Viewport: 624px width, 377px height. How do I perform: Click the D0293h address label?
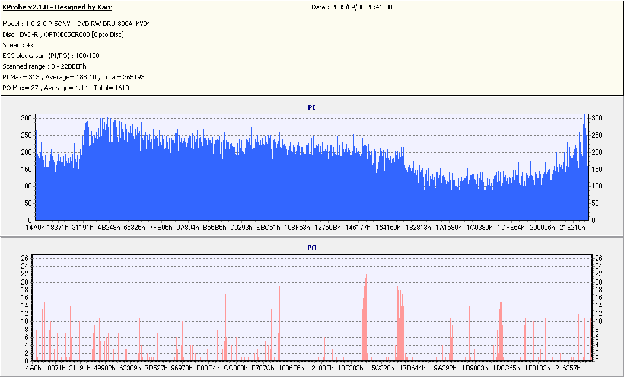pyautogui.click(x=241, y=228)
